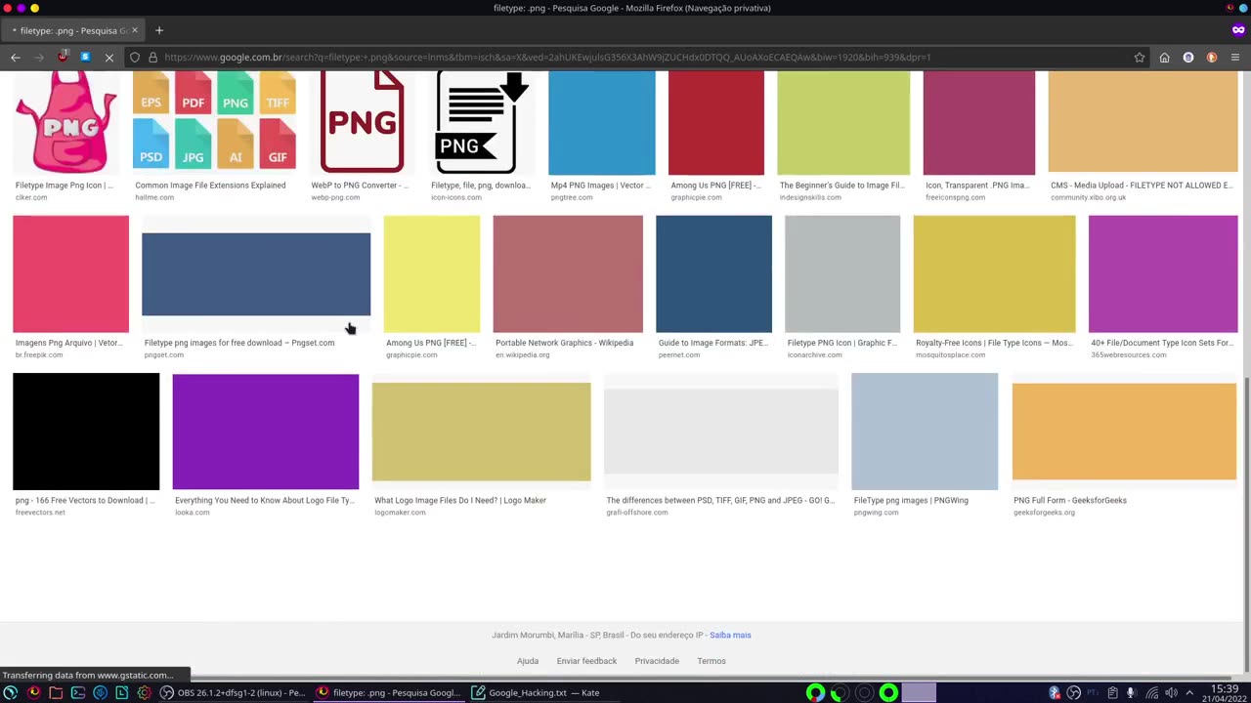The height and width of the screenshot is (703, 1251).
Task: Click the 'Saiba mais' location link
Action: pyautogui.click(x=730, y=636)
